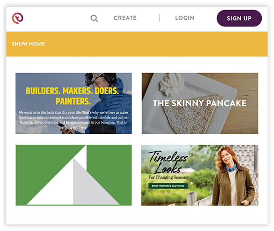Open The Skinny Pancake thumbnail

pos(200,104)
